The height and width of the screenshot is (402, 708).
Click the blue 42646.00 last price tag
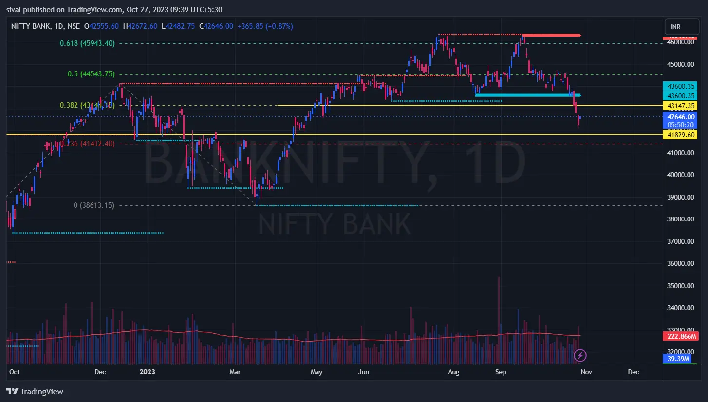point(680,117)
